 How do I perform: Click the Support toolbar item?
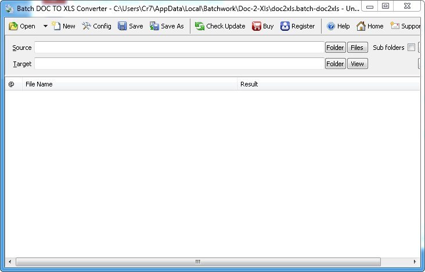point(405,26)
